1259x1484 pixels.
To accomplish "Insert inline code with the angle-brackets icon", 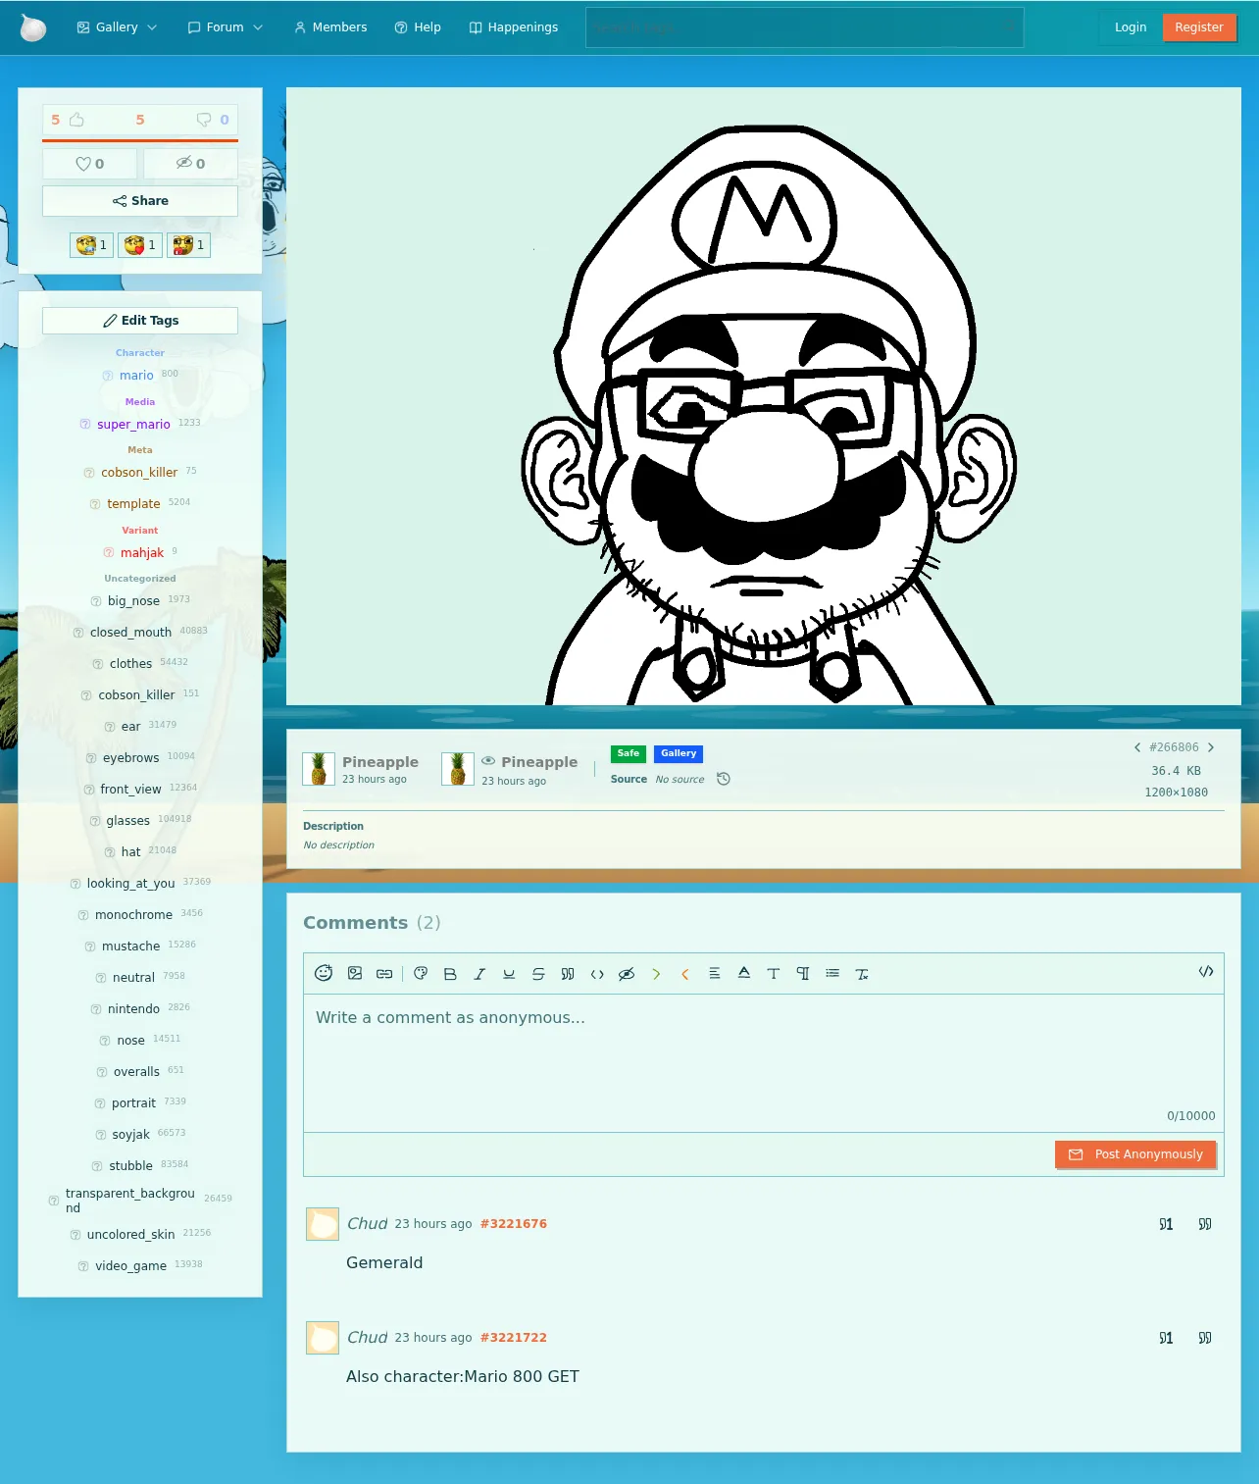I will click(x=597, y=974).
